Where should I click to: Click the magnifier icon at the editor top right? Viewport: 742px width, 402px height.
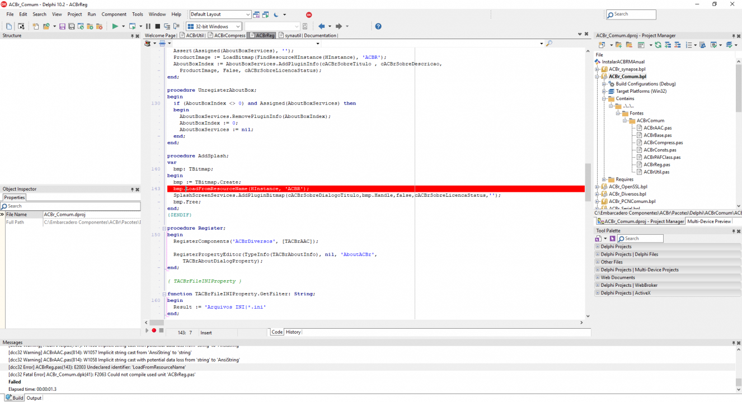pyautogui.click(x=549, y=43)
